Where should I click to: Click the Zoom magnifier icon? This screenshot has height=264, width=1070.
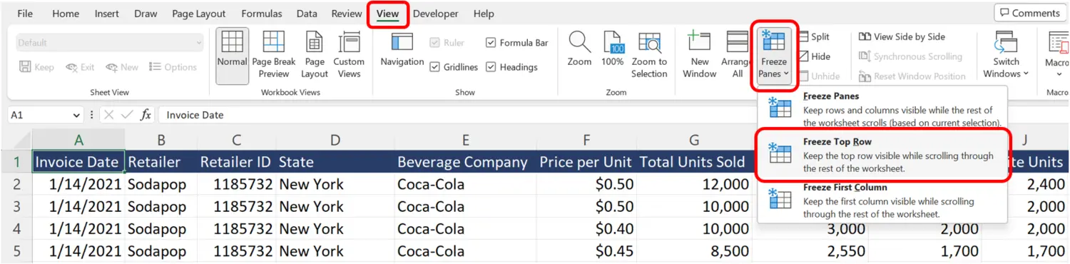coord(579,43)
